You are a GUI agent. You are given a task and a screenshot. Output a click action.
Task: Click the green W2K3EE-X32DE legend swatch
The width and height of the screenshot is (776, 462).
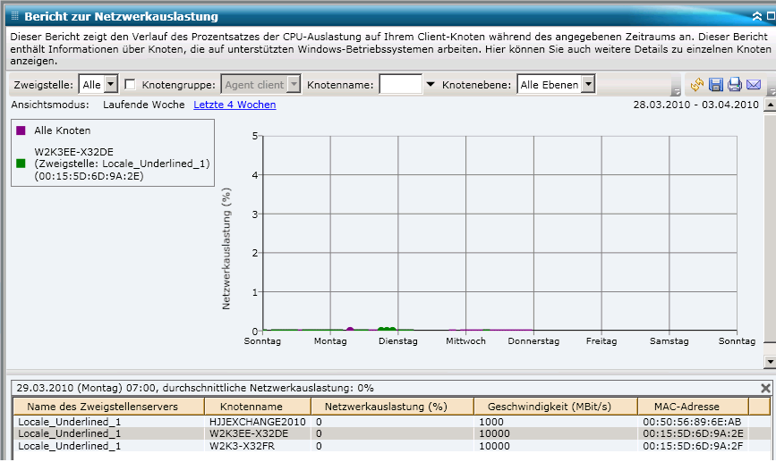point(21,164)
